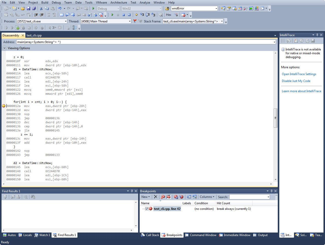Click the Step Into icon

(x=142, y=15)
